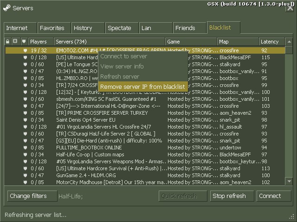The height and width of the screenshot is (222, 297).
Task: Click shield icon on MotorCity Madhouse row
Action: (x=25, y=182)
